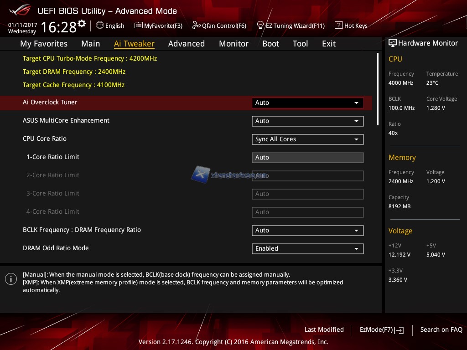Open the Hot Keys question-mark icon

coord(338,26)
